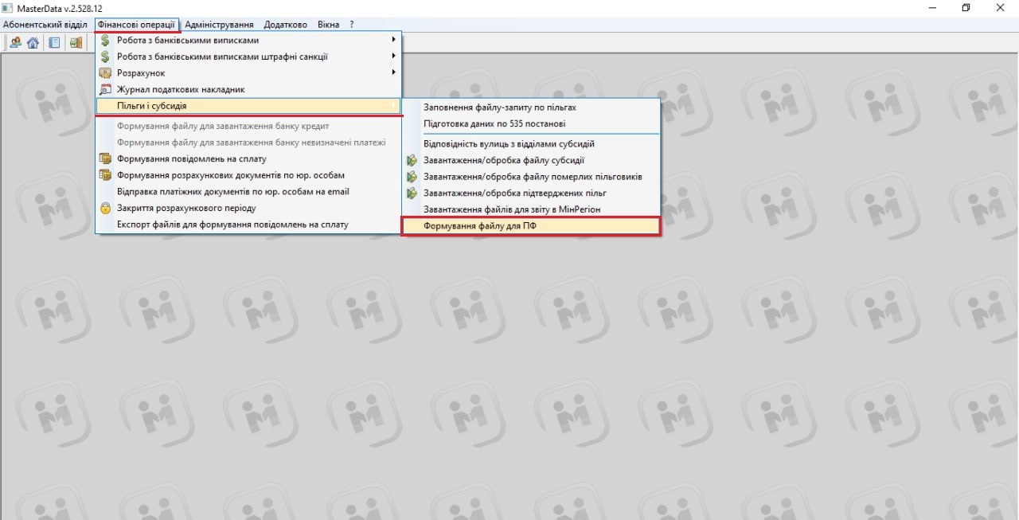This screenshot has height=520, width=1019.
Task: Click the icon beside Завантаження/обробка підтверджених пільг
Action: tap(412, 193)
